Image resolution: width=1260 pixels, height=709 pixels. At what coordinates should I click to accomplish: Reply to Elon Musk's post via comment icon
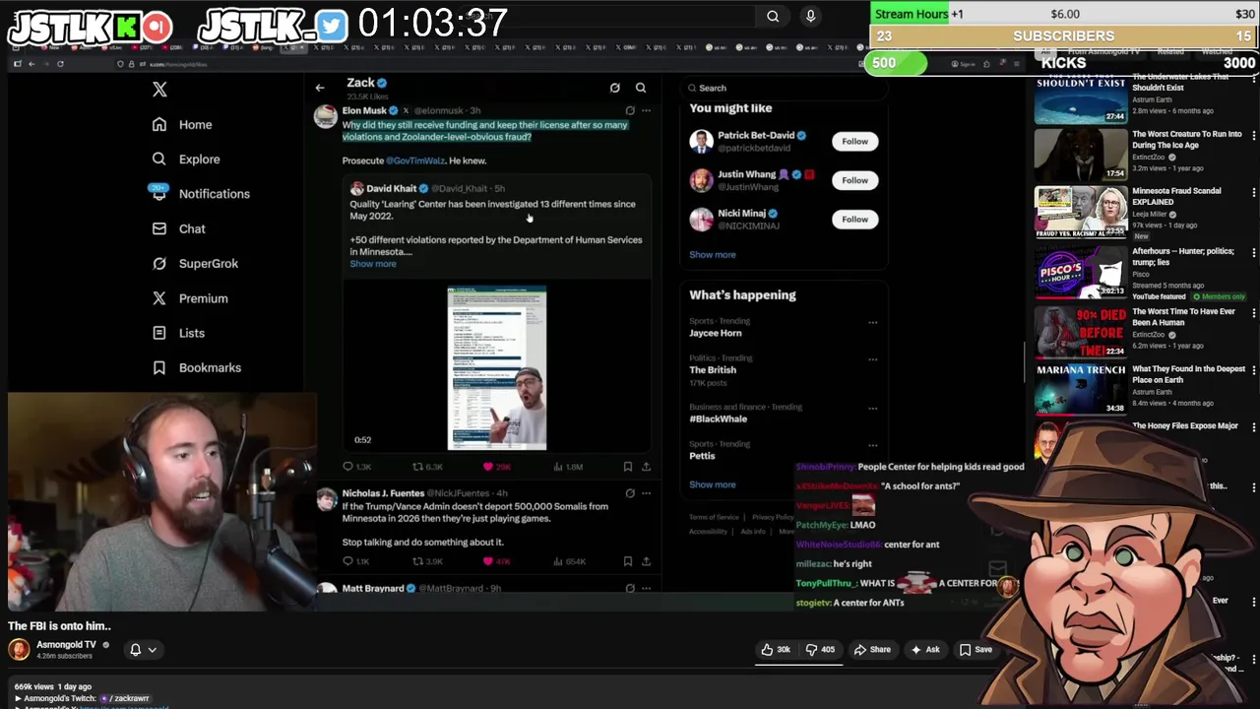[x=348, y=467]
